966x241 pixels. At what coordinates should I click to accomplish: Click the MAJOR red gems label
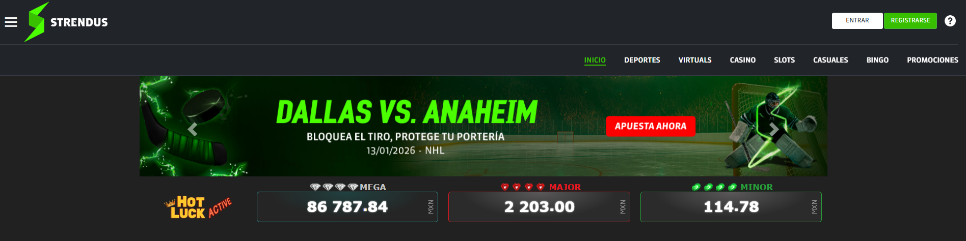(540, 187)
